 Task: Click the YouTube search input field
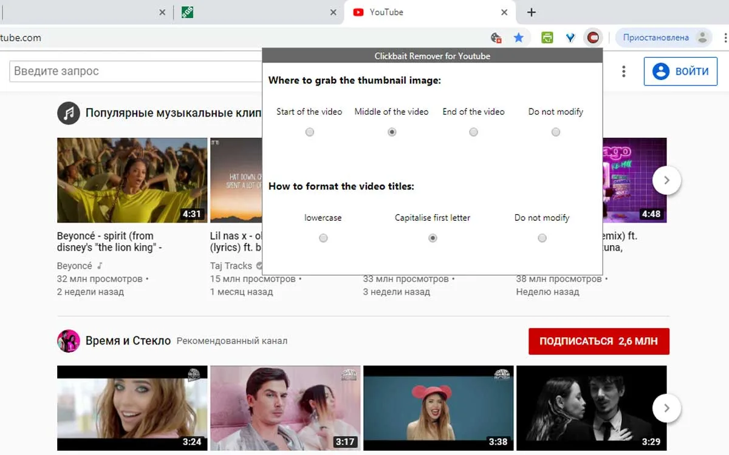[x=135, y=71]
